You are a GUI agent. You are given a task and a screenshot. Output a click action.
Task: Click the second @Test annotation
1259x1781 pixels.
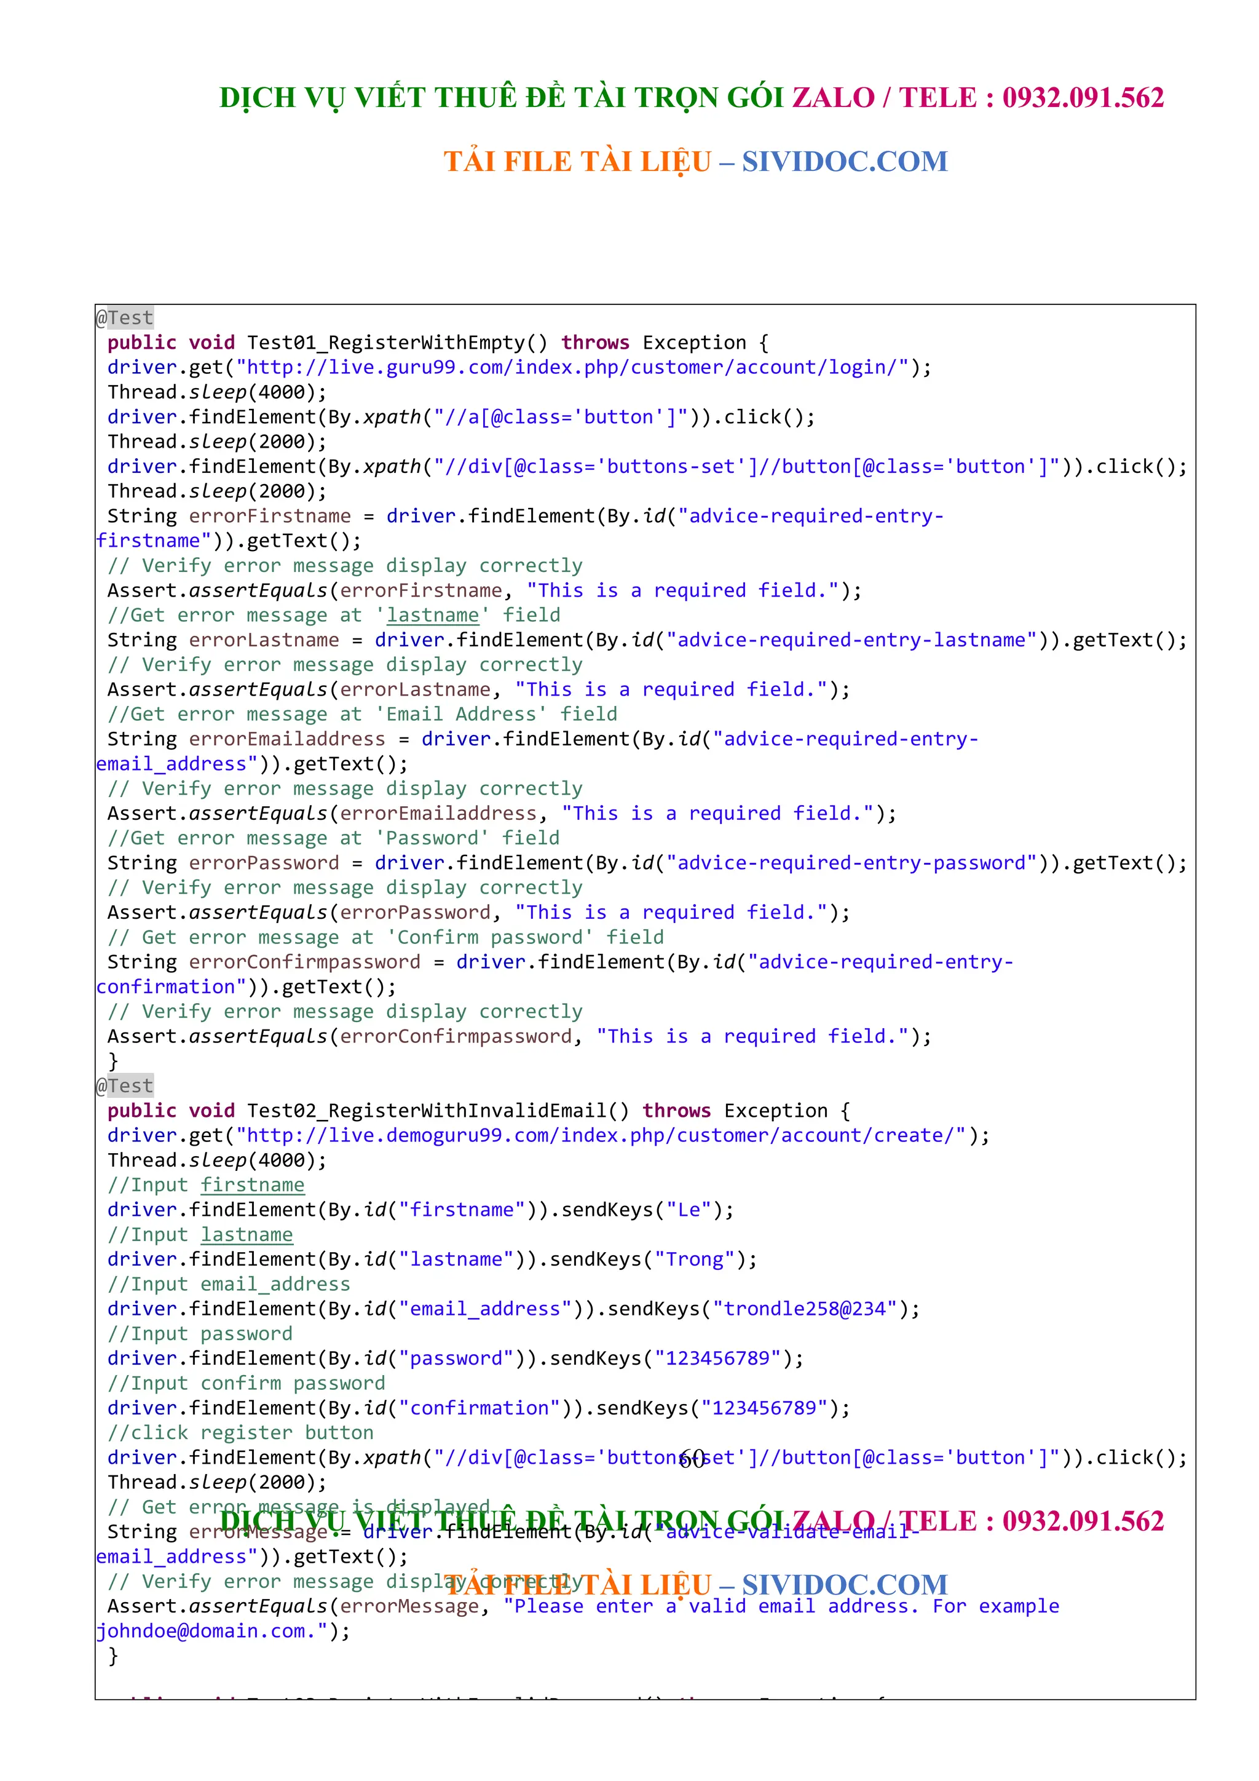coord(125,1085)
